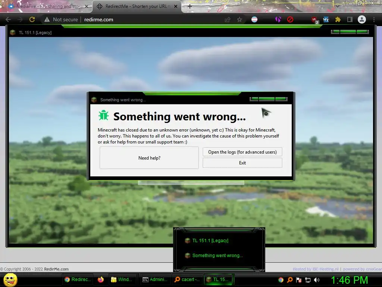Open the network tray icon
This screenshot has height=287, width=382.
308,280
